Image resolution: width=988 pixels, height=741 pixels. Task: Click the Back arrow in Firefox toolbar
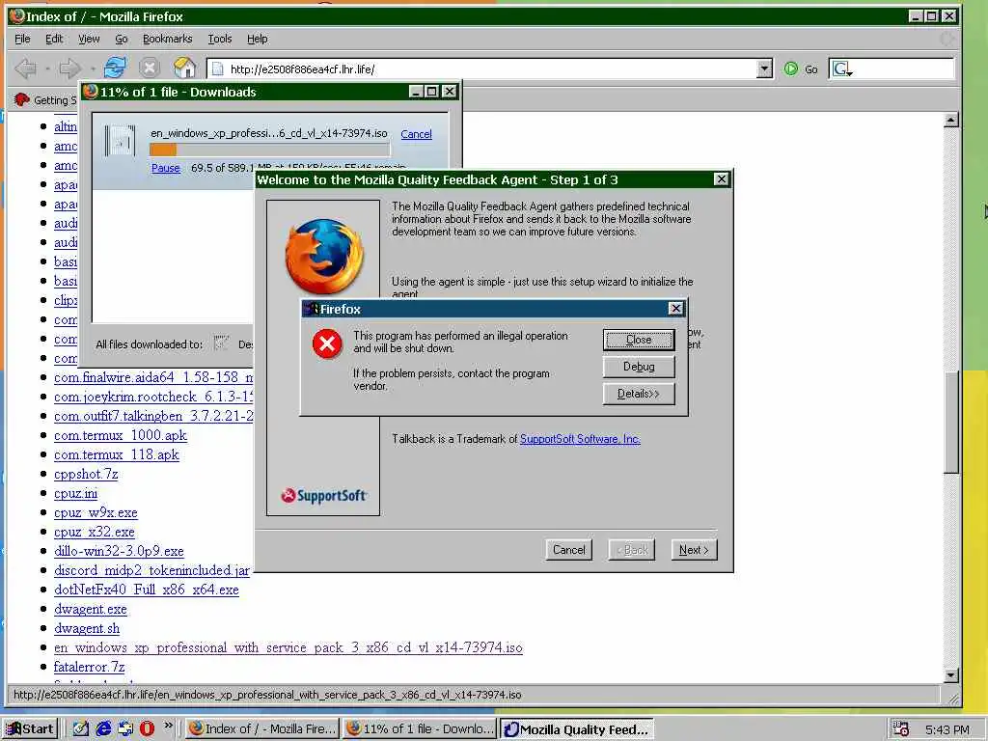coord(25,69)
